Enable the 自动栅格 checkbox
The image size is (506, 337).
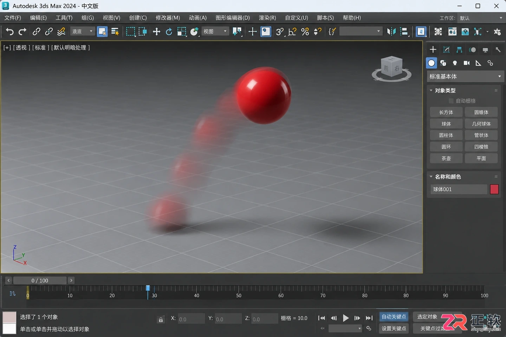(x=451, y=101)
